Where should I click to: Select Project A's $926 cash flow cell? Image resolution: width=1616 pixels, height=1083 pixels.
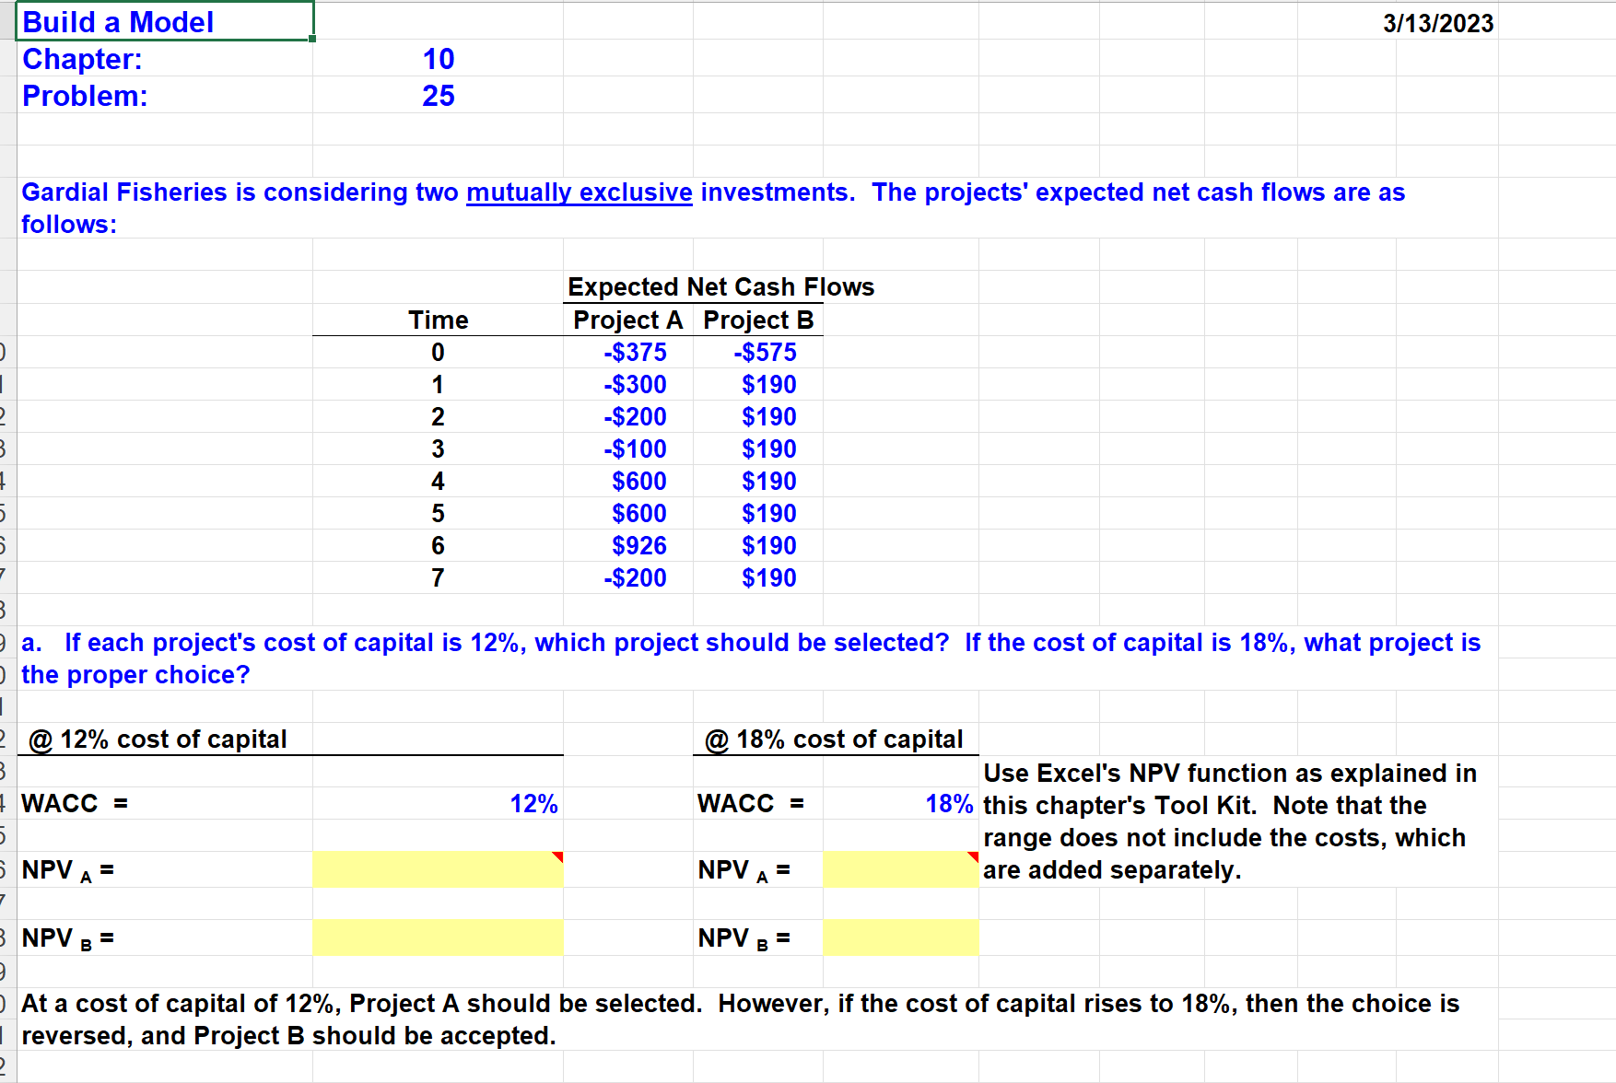(x=639, y=545)
